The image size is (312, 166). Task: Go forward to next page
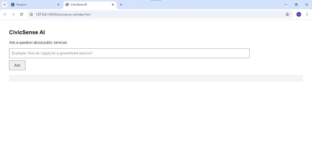click(x=13, y=14)
